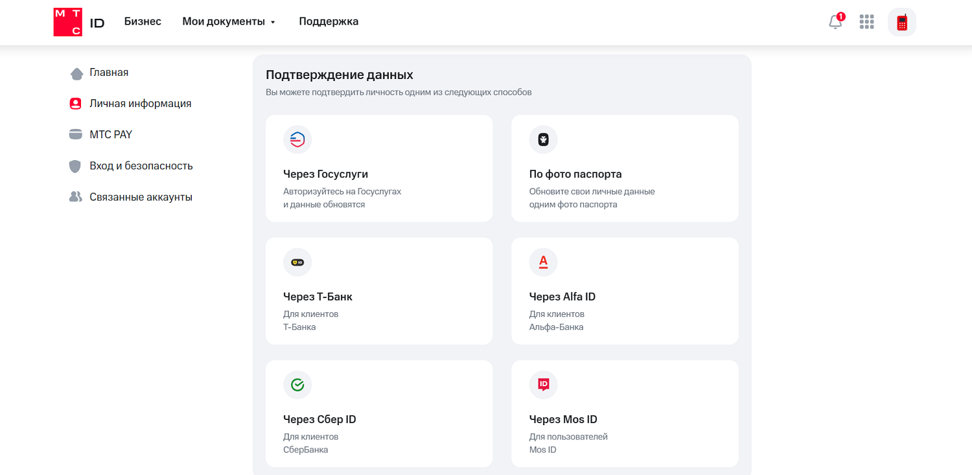Choose verification Через Сбер ID
Screen dimensions: 972x475
click(379, 413)
